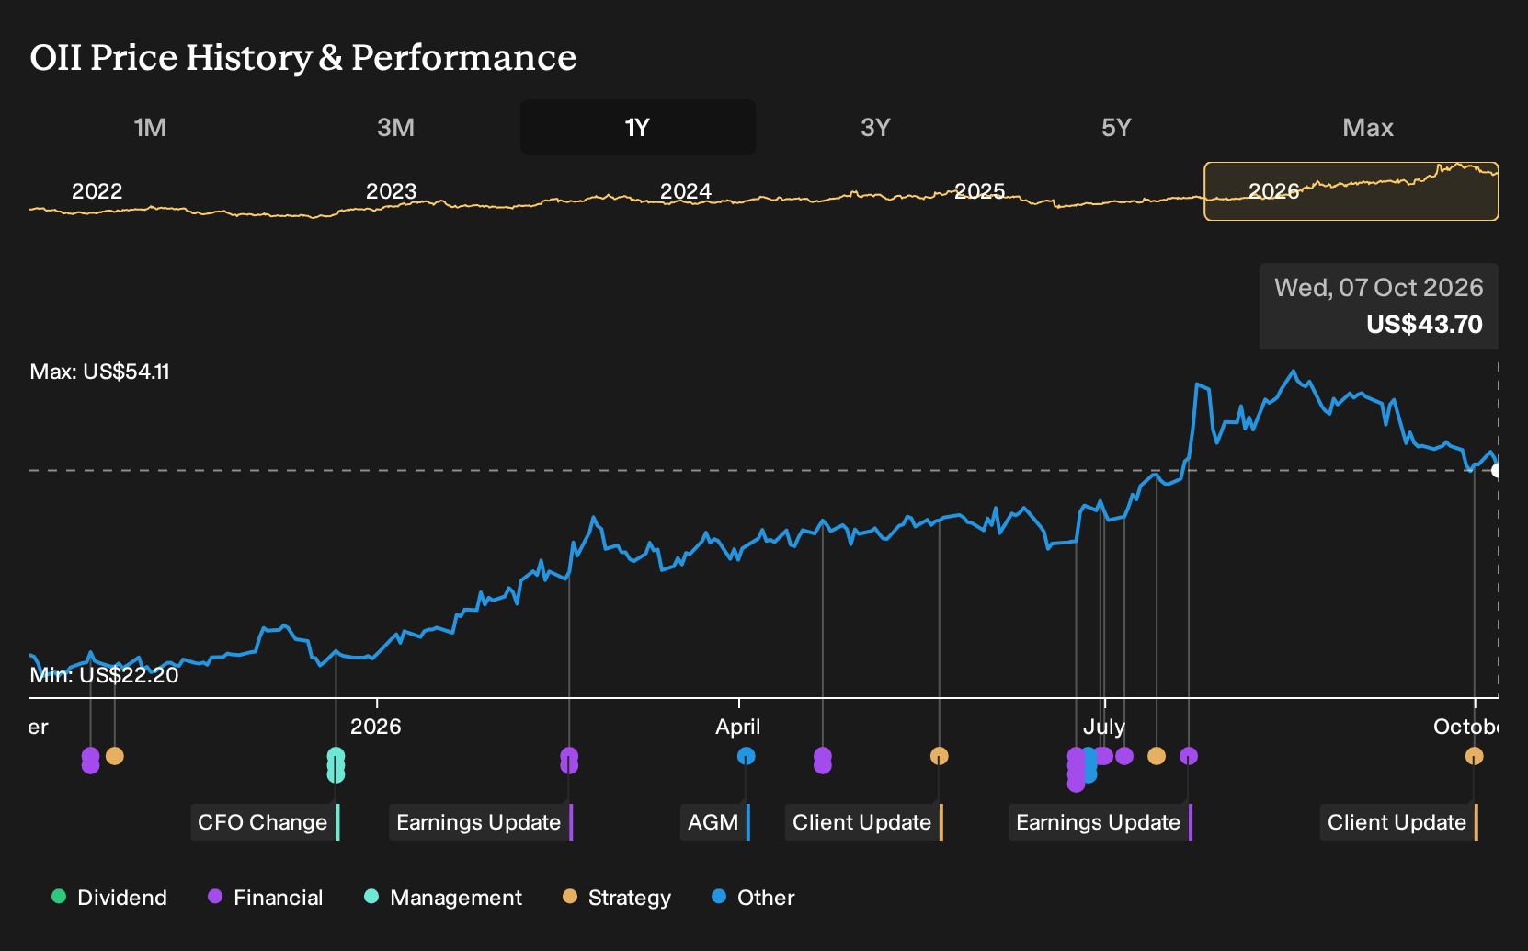Click the April axis label

pos(738,727)
